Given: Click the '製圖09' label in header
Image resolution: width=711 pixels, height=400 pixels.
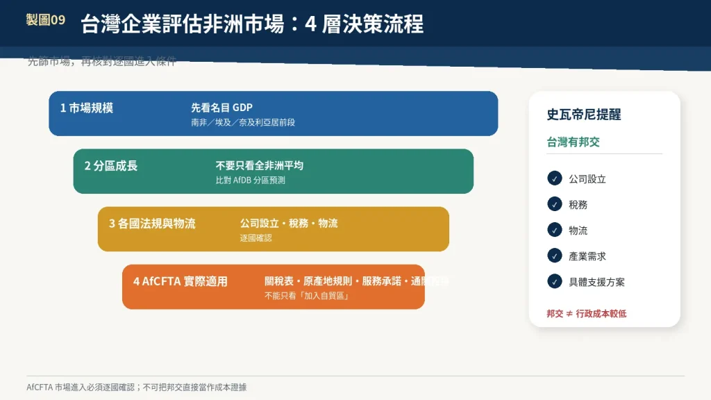Looking at the screenshot, I should pos(46,20).
